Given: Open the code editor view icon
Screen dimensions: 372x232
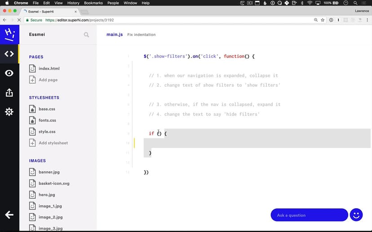Looking at the screenshot, I should pyautogui.click(x=9, y=54).
